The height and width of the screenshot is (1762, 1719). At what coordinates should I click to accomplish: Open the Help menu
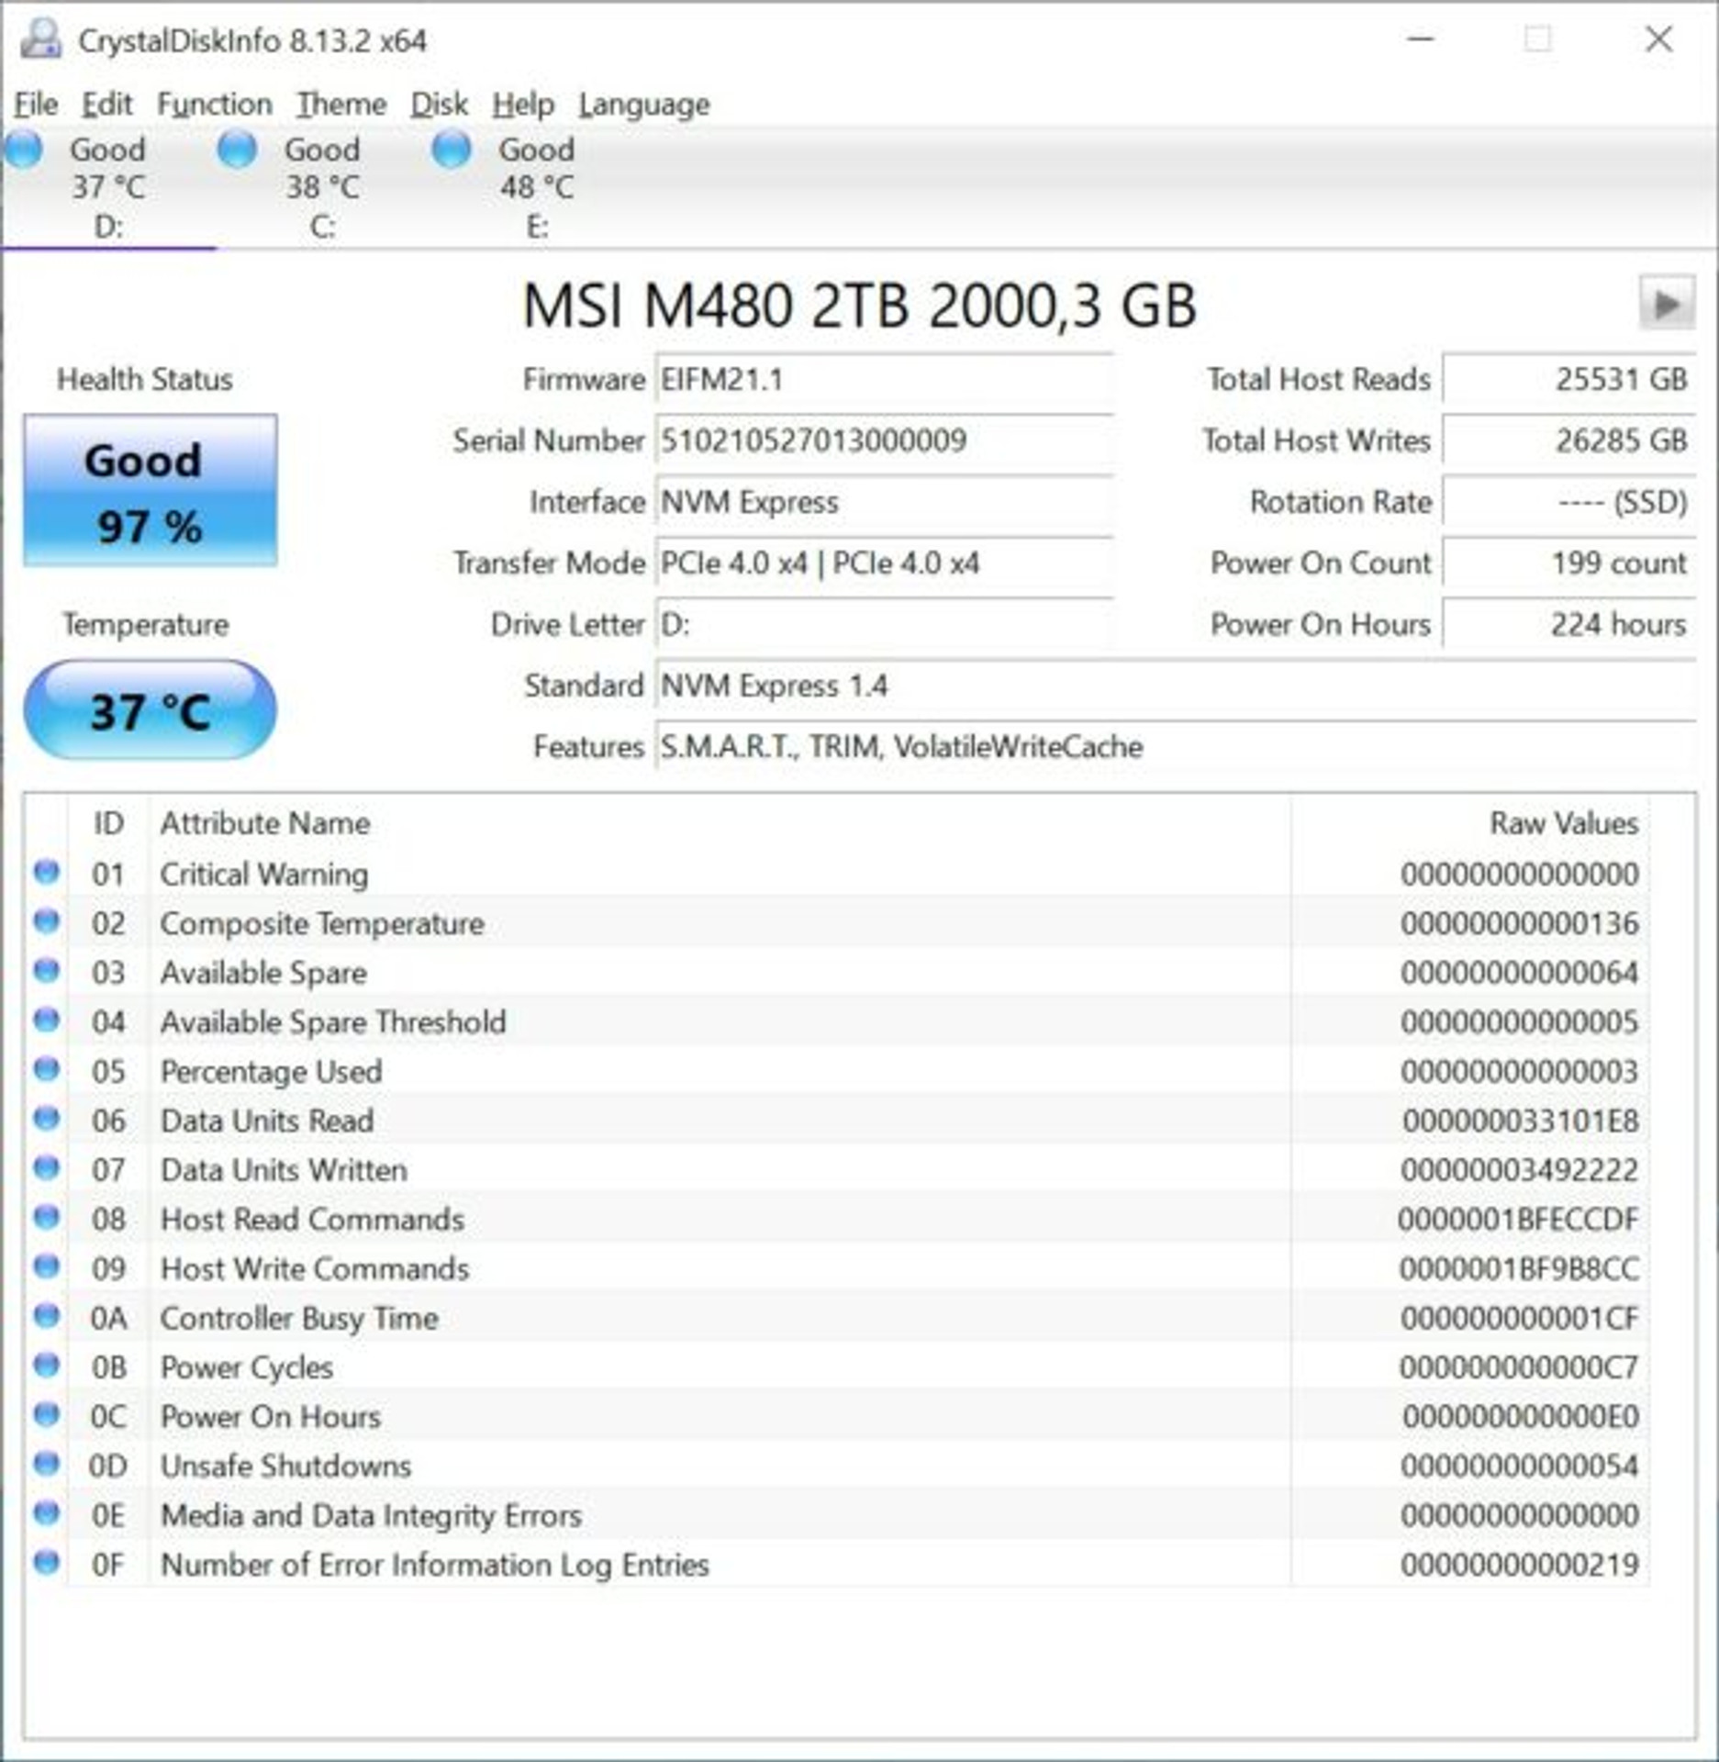(523, 105)
